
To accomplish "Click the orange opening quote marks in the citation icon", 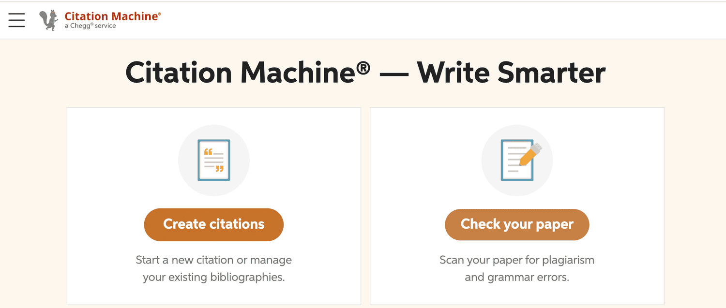I will (x=208, y=152).
